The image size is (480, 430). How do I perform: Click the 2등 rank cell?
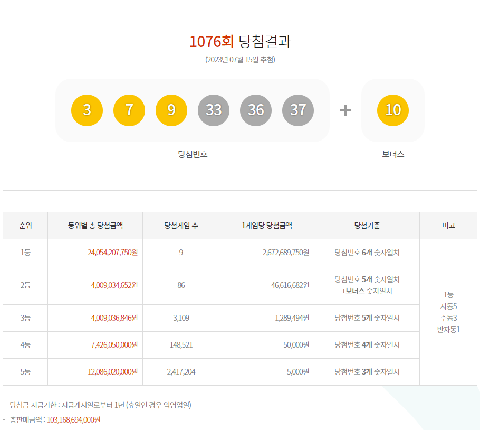pos(25,285)
